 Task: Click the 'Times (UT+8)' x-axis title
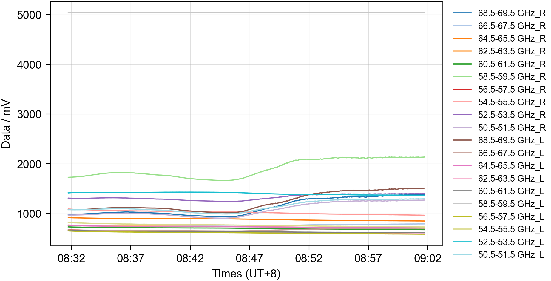[x=246, y=274]
